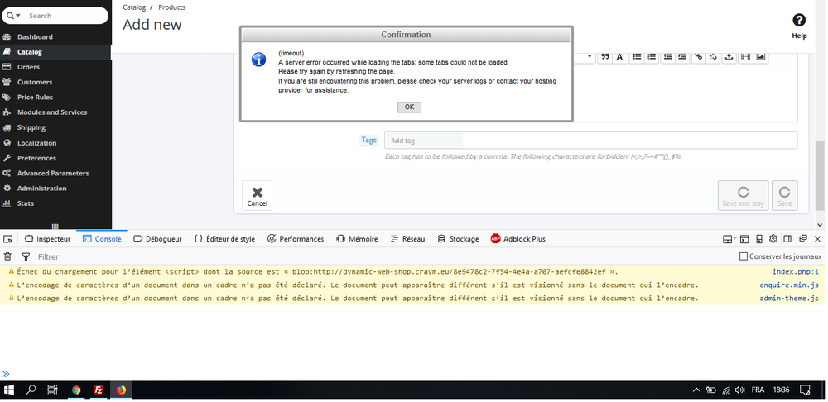
Task: Click the text color A icon
Action: point(620,57)
